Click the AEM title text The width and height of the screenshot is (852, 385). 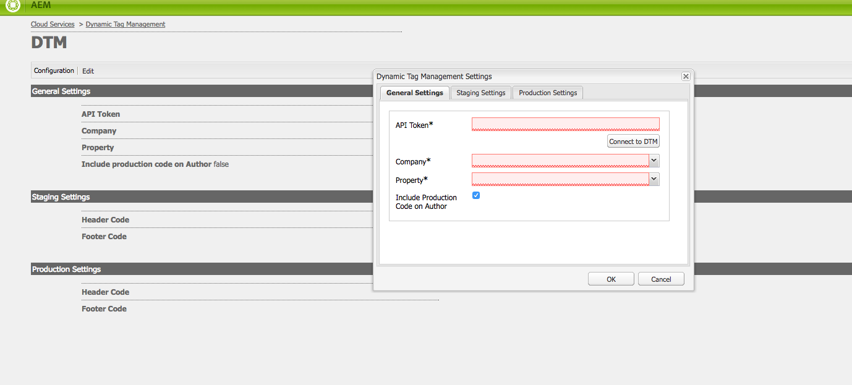click(41, 6)
